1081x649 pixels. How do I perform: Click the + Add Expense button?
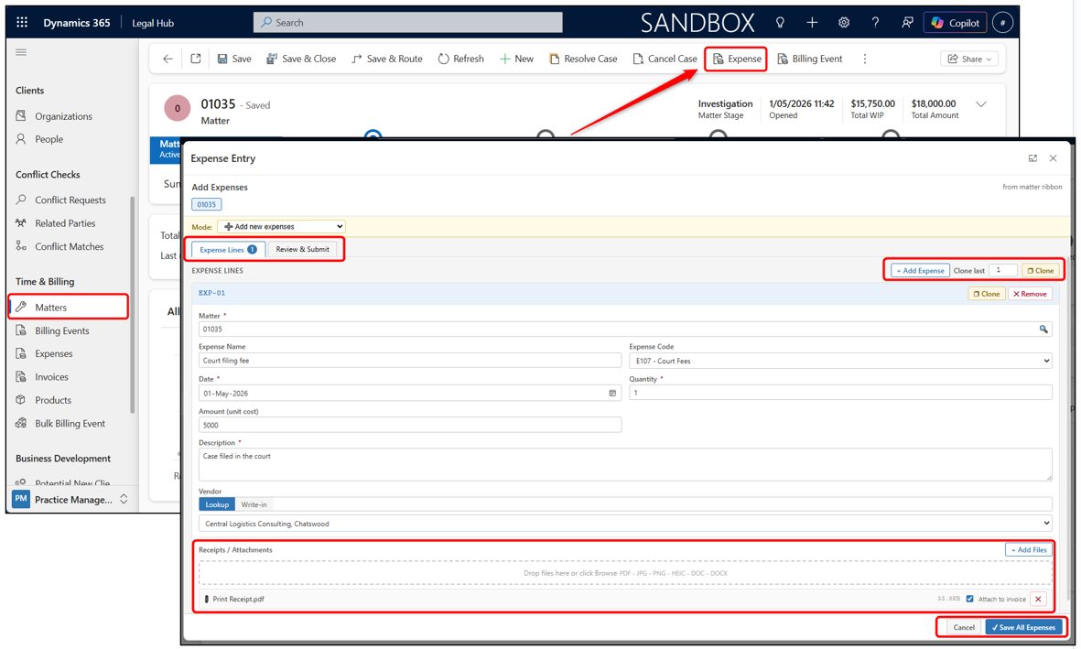920,270
